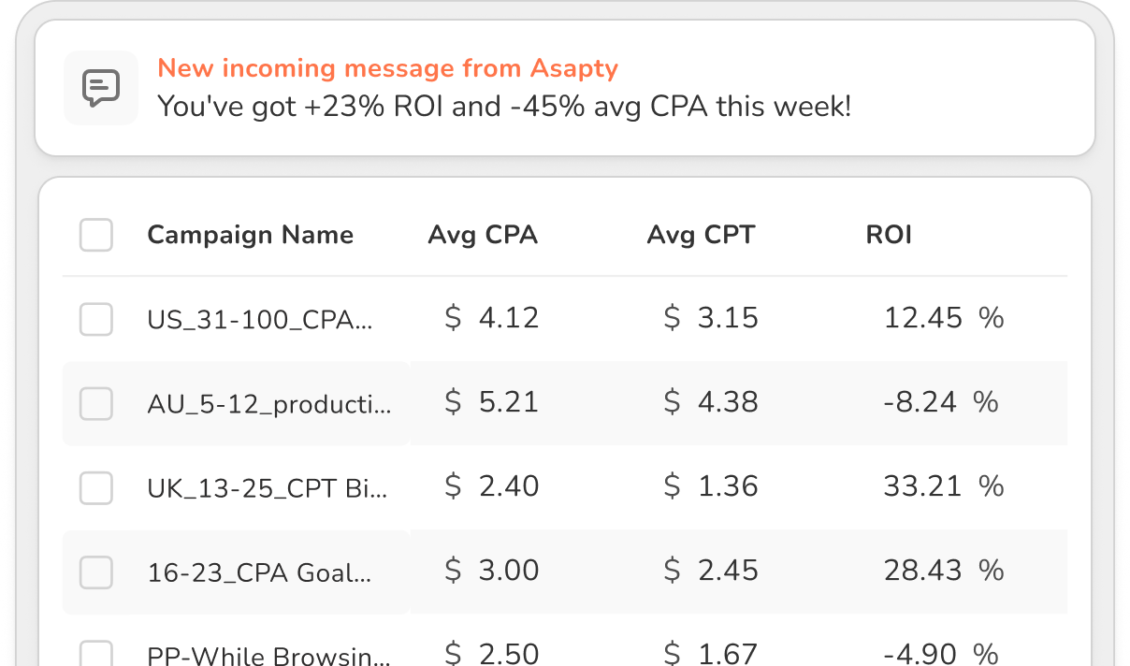
Task: Select the PP-While Browsin campaign checkbox
Action: [x=96, y=654]
